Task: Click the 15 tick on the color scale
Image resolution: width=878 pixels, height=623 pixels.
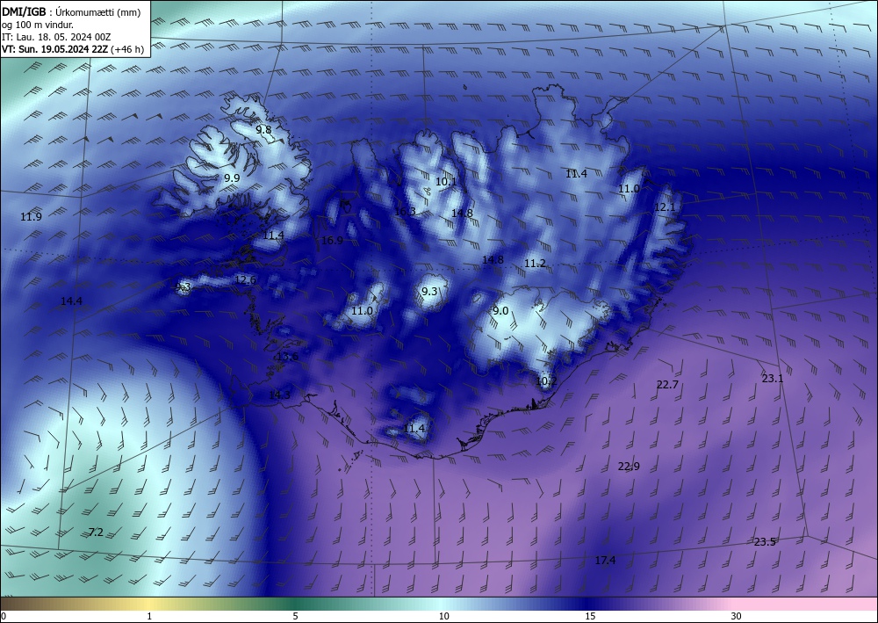Action: tap(590, 616)
